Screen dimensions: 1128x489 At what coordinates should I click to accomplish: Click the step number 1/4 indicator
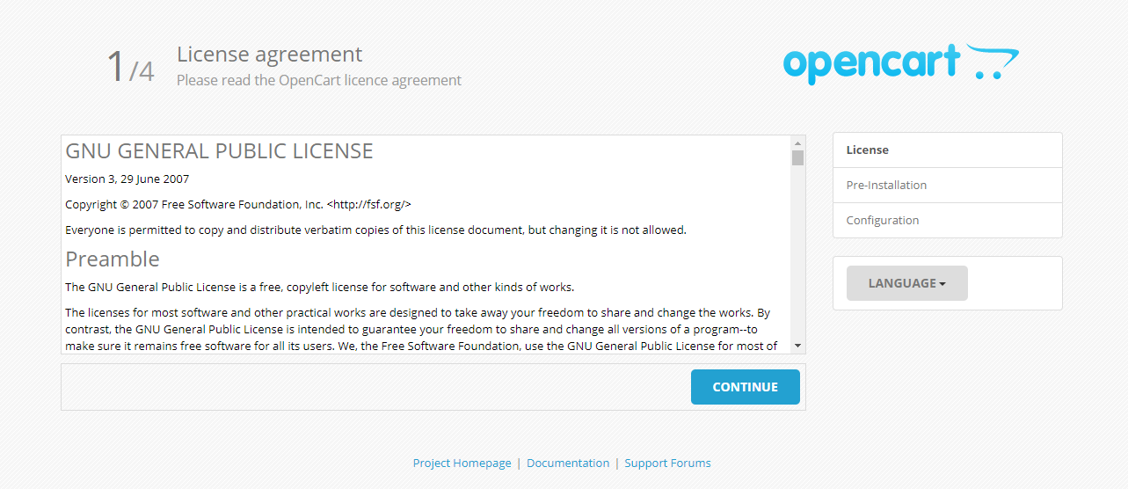point(130,67)
